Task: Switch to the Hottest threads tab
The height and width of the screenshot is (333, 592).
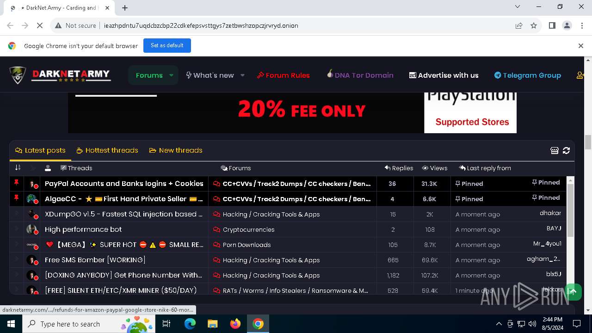Action: [107, 150]
